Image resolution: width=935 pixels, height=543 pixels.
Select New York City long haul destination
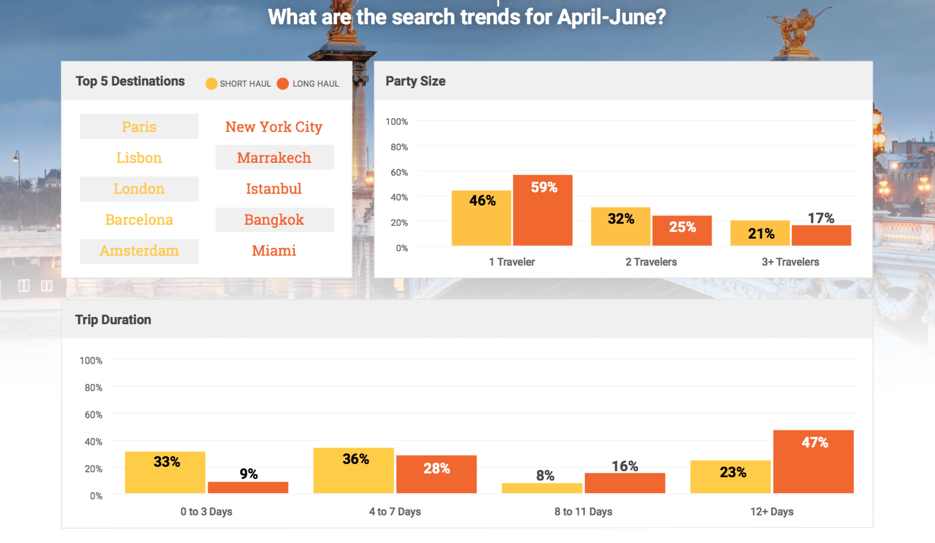pyautogui.click(x=274, y=126)
